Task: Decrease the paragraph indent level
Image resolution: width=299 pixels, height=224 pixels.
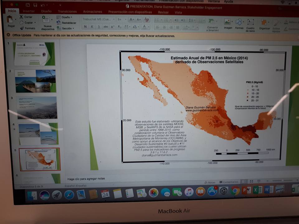Action: 176,20
